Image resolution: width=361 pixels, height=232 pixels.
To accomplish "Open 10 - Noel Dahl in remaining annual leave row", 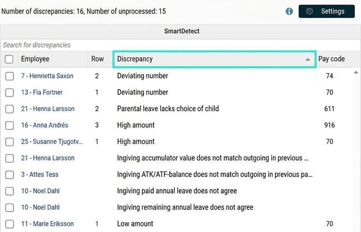I will [40, 207].
